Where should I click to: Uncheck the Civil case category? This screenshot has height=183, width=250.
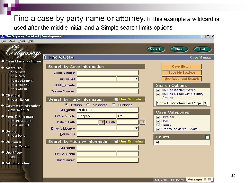tap(158, 121)
